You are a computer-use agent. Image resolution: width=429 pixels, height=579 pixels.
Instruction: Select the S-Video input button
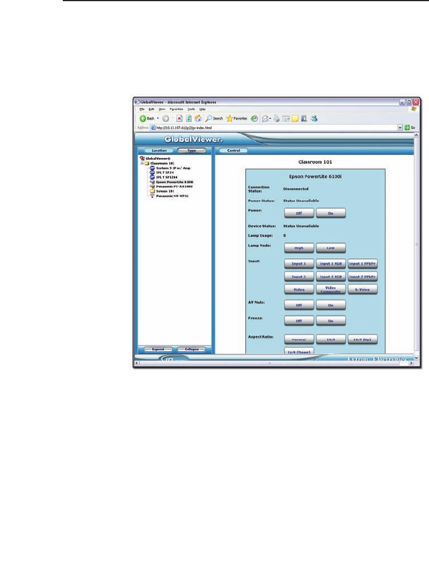tap(363, 289)
